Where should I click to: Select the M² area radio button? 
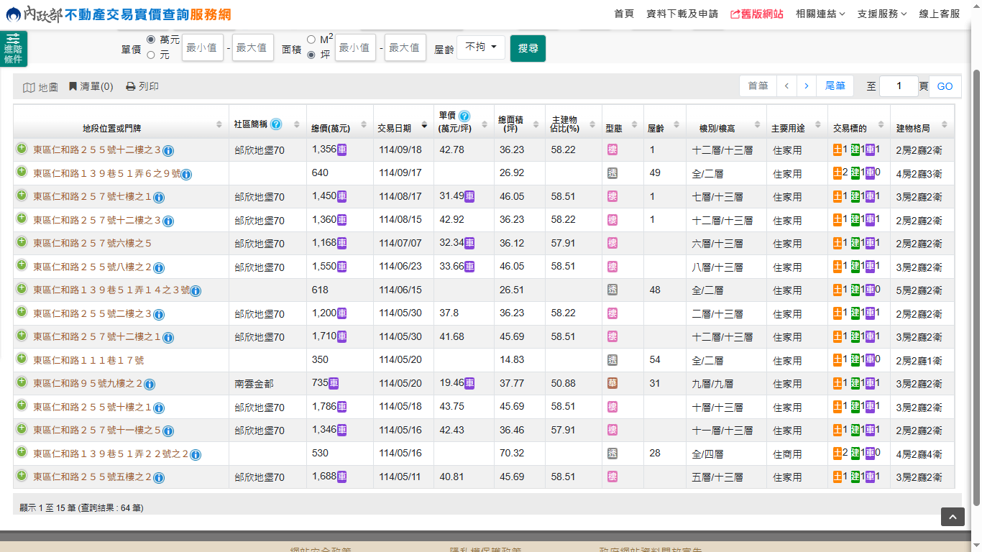[311, 40]
